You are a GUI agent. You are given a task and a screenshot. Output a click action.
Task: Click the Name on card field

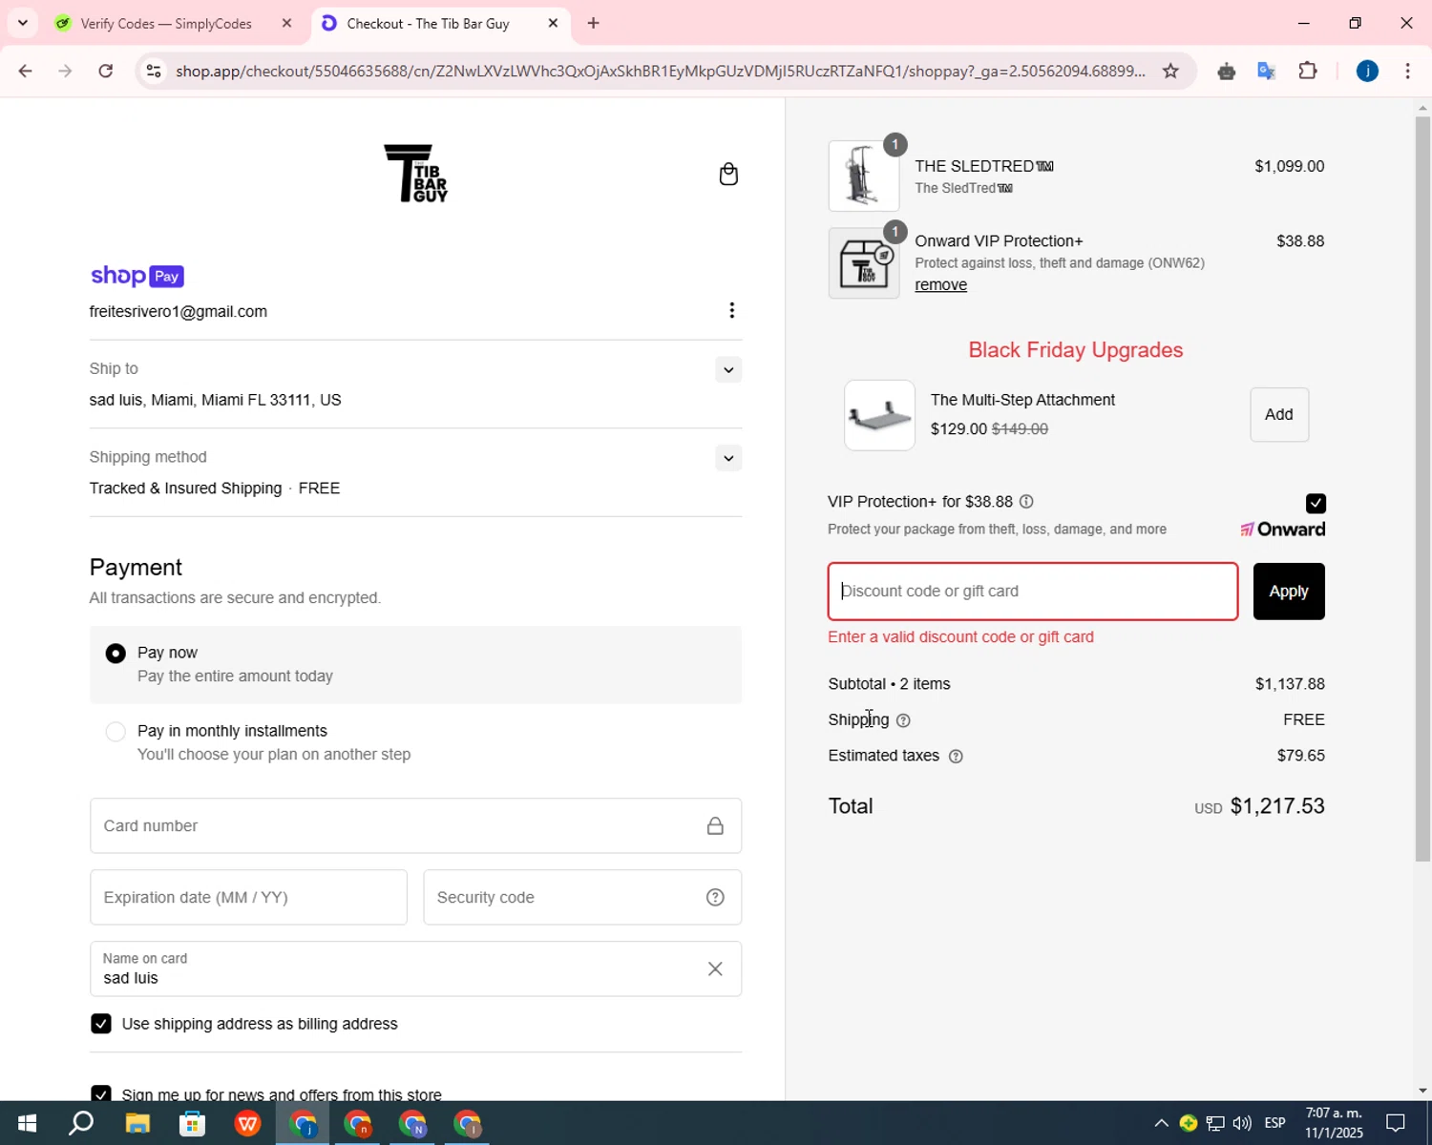(x=415, y=968)
